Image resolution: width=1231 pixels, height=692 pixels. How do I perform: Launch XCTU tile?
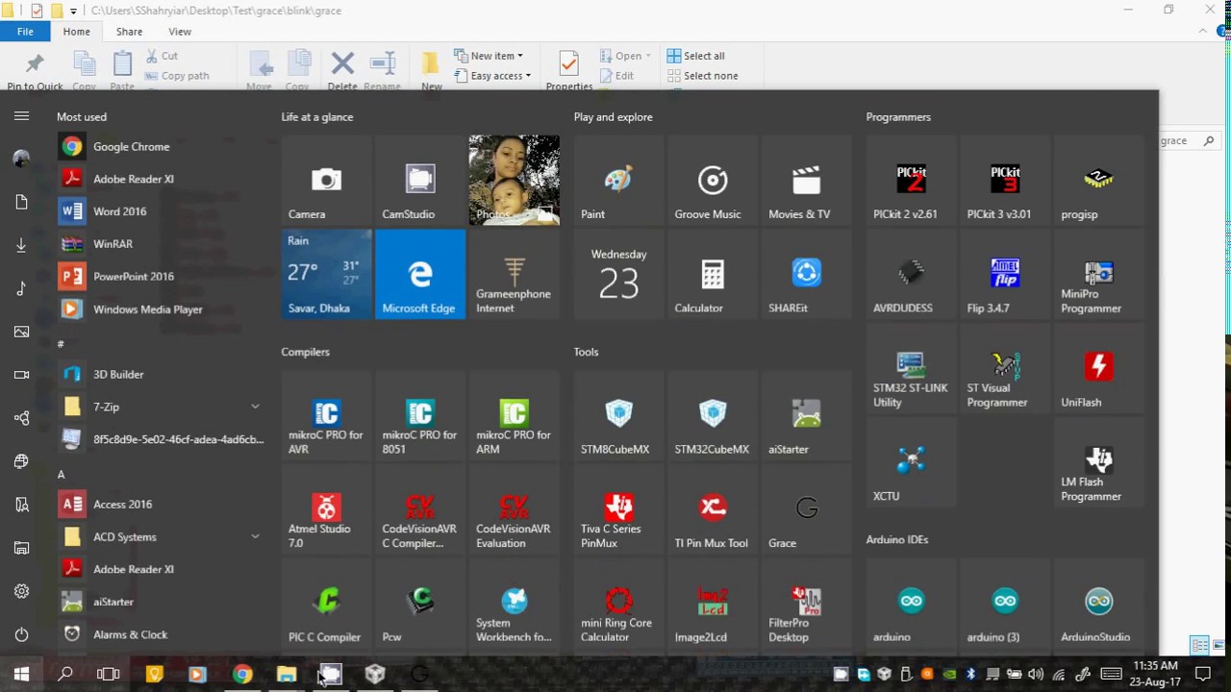(x=911, y=462)
